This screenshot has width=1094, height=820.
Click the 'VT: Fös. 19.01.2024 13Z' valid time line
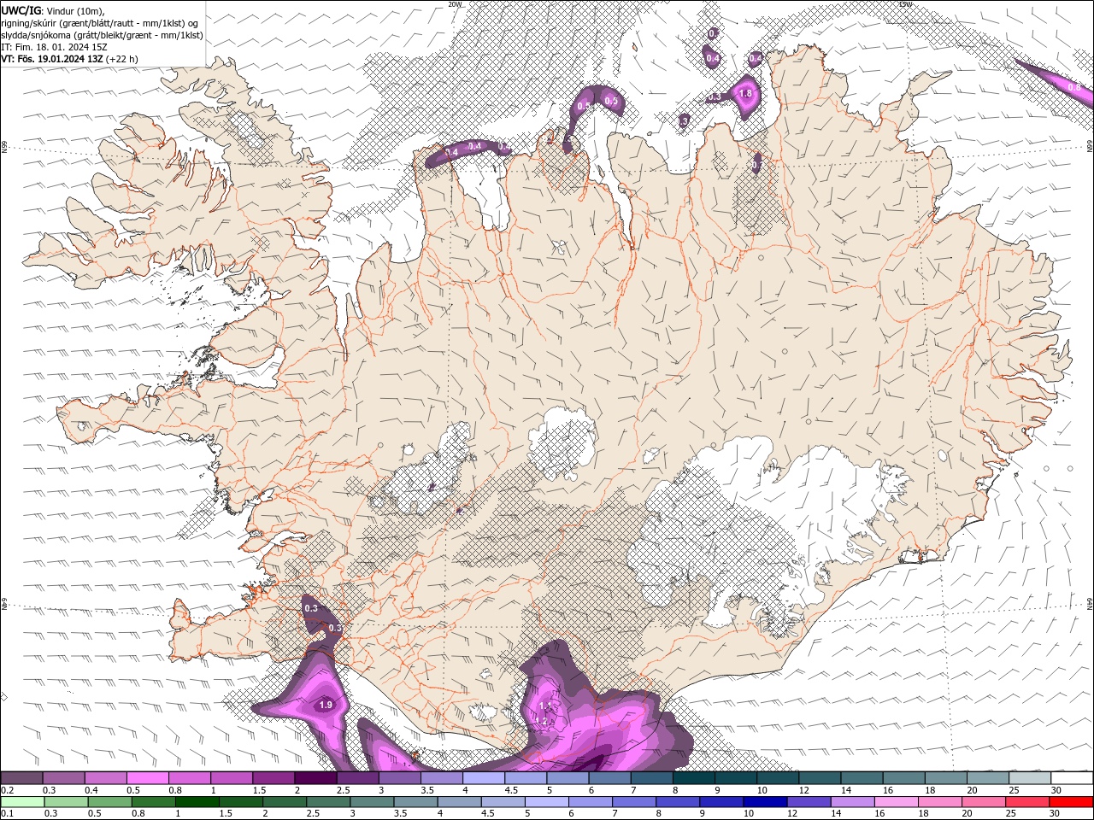click(53, 59)
